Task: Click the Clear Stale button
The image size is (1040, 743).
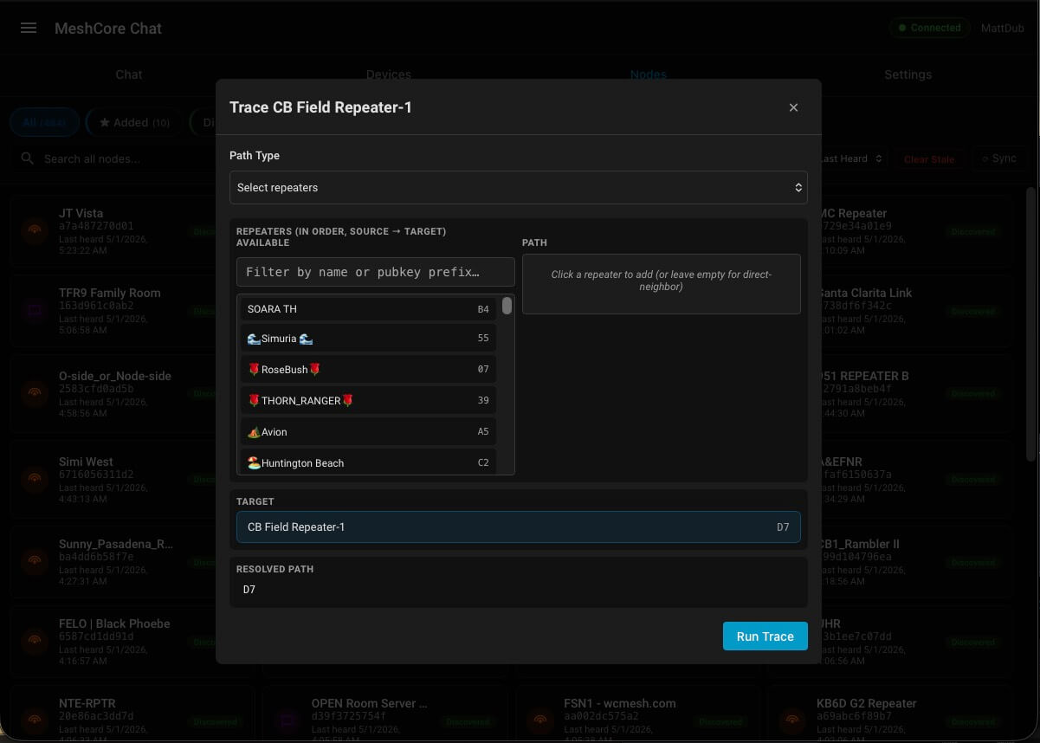Action: 928,159
